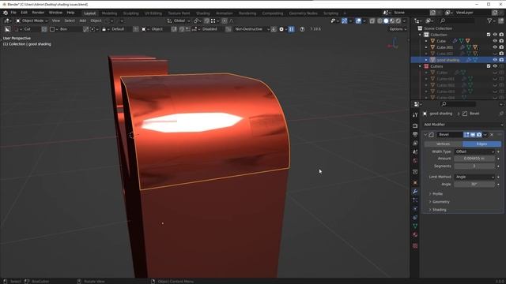
Task: Toggle viewport visibility of good shading object
Action: [x=495, y=60]
